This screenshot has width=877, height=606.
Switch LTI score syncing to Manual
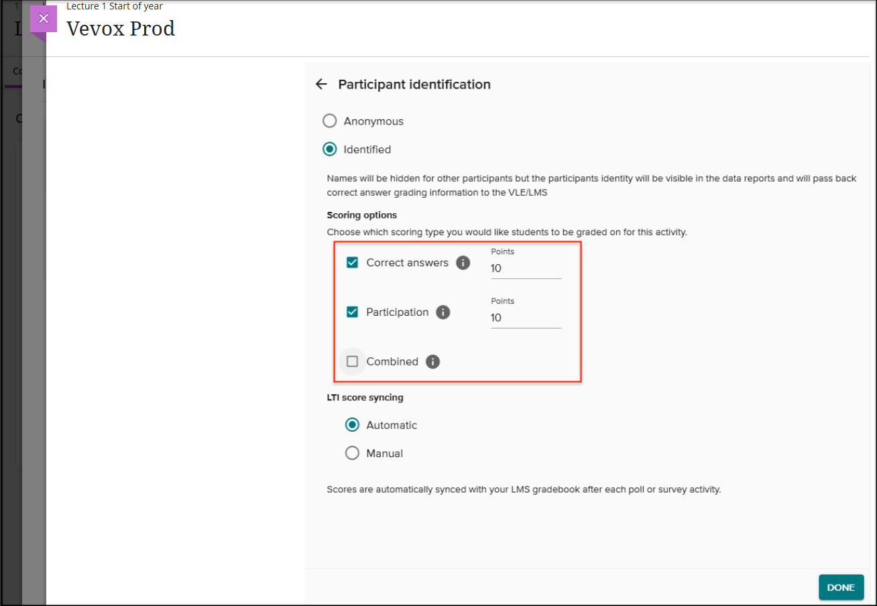352,453
